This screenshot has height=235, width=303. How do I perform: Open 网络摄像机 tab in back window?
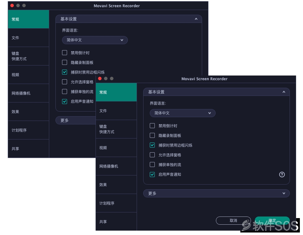(x=29, y=93)
